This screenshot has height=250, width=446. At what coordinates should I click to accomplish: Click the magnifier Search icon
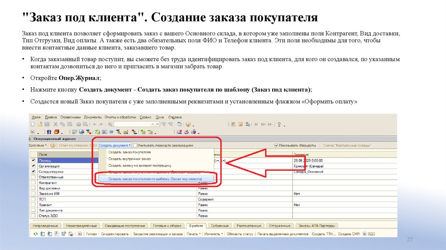(110, 124)
